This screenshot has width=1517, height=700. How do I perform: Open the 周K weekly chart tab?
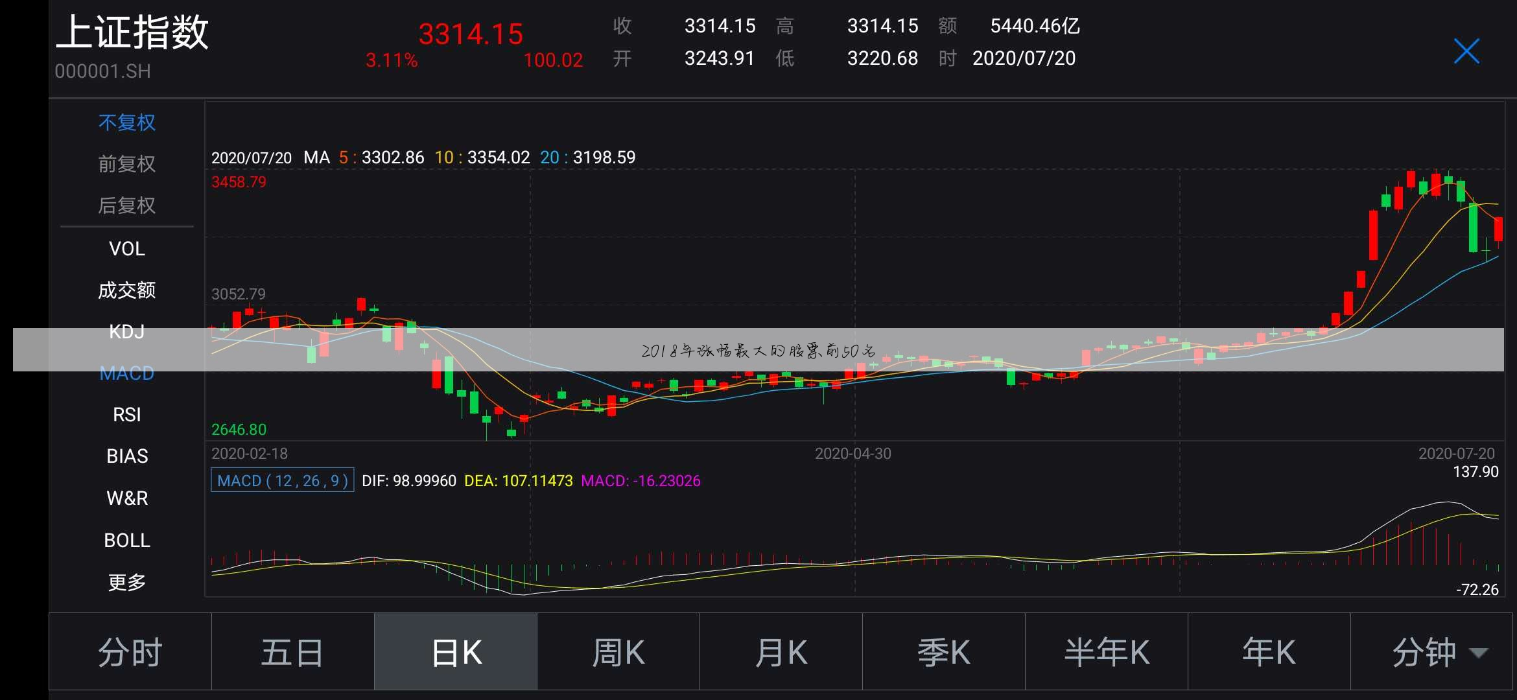(x=618, y=652)
